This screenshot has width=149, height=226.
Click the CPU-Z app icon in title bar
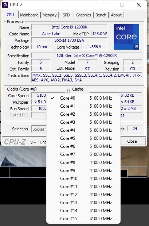[x=5, y=5]
